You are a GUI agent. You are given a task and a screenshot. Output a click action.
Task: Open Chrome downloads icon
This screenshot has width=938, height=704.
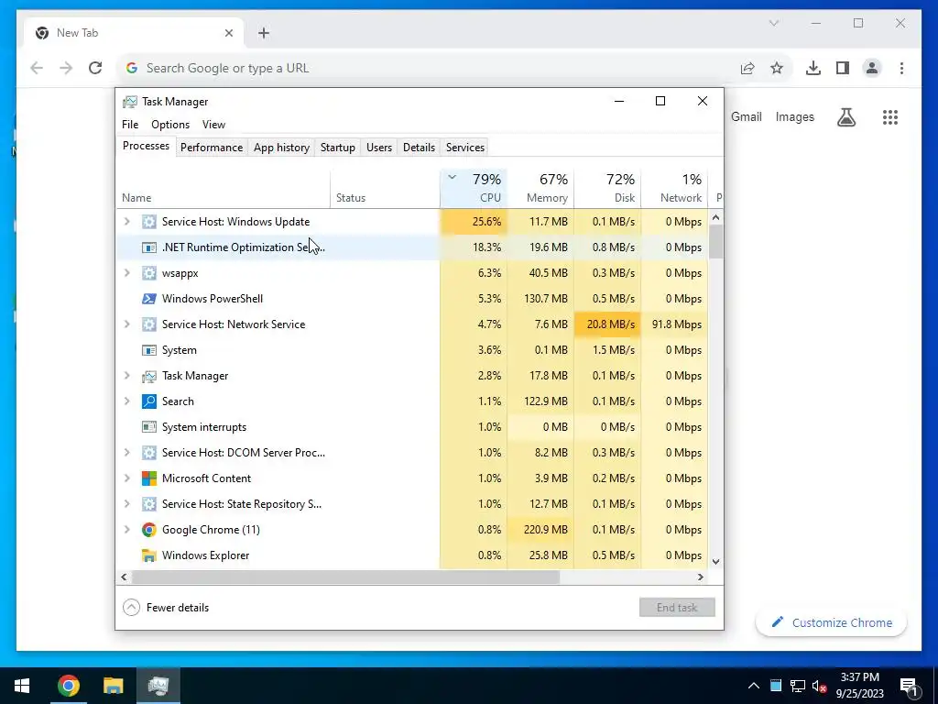point(813,68)
